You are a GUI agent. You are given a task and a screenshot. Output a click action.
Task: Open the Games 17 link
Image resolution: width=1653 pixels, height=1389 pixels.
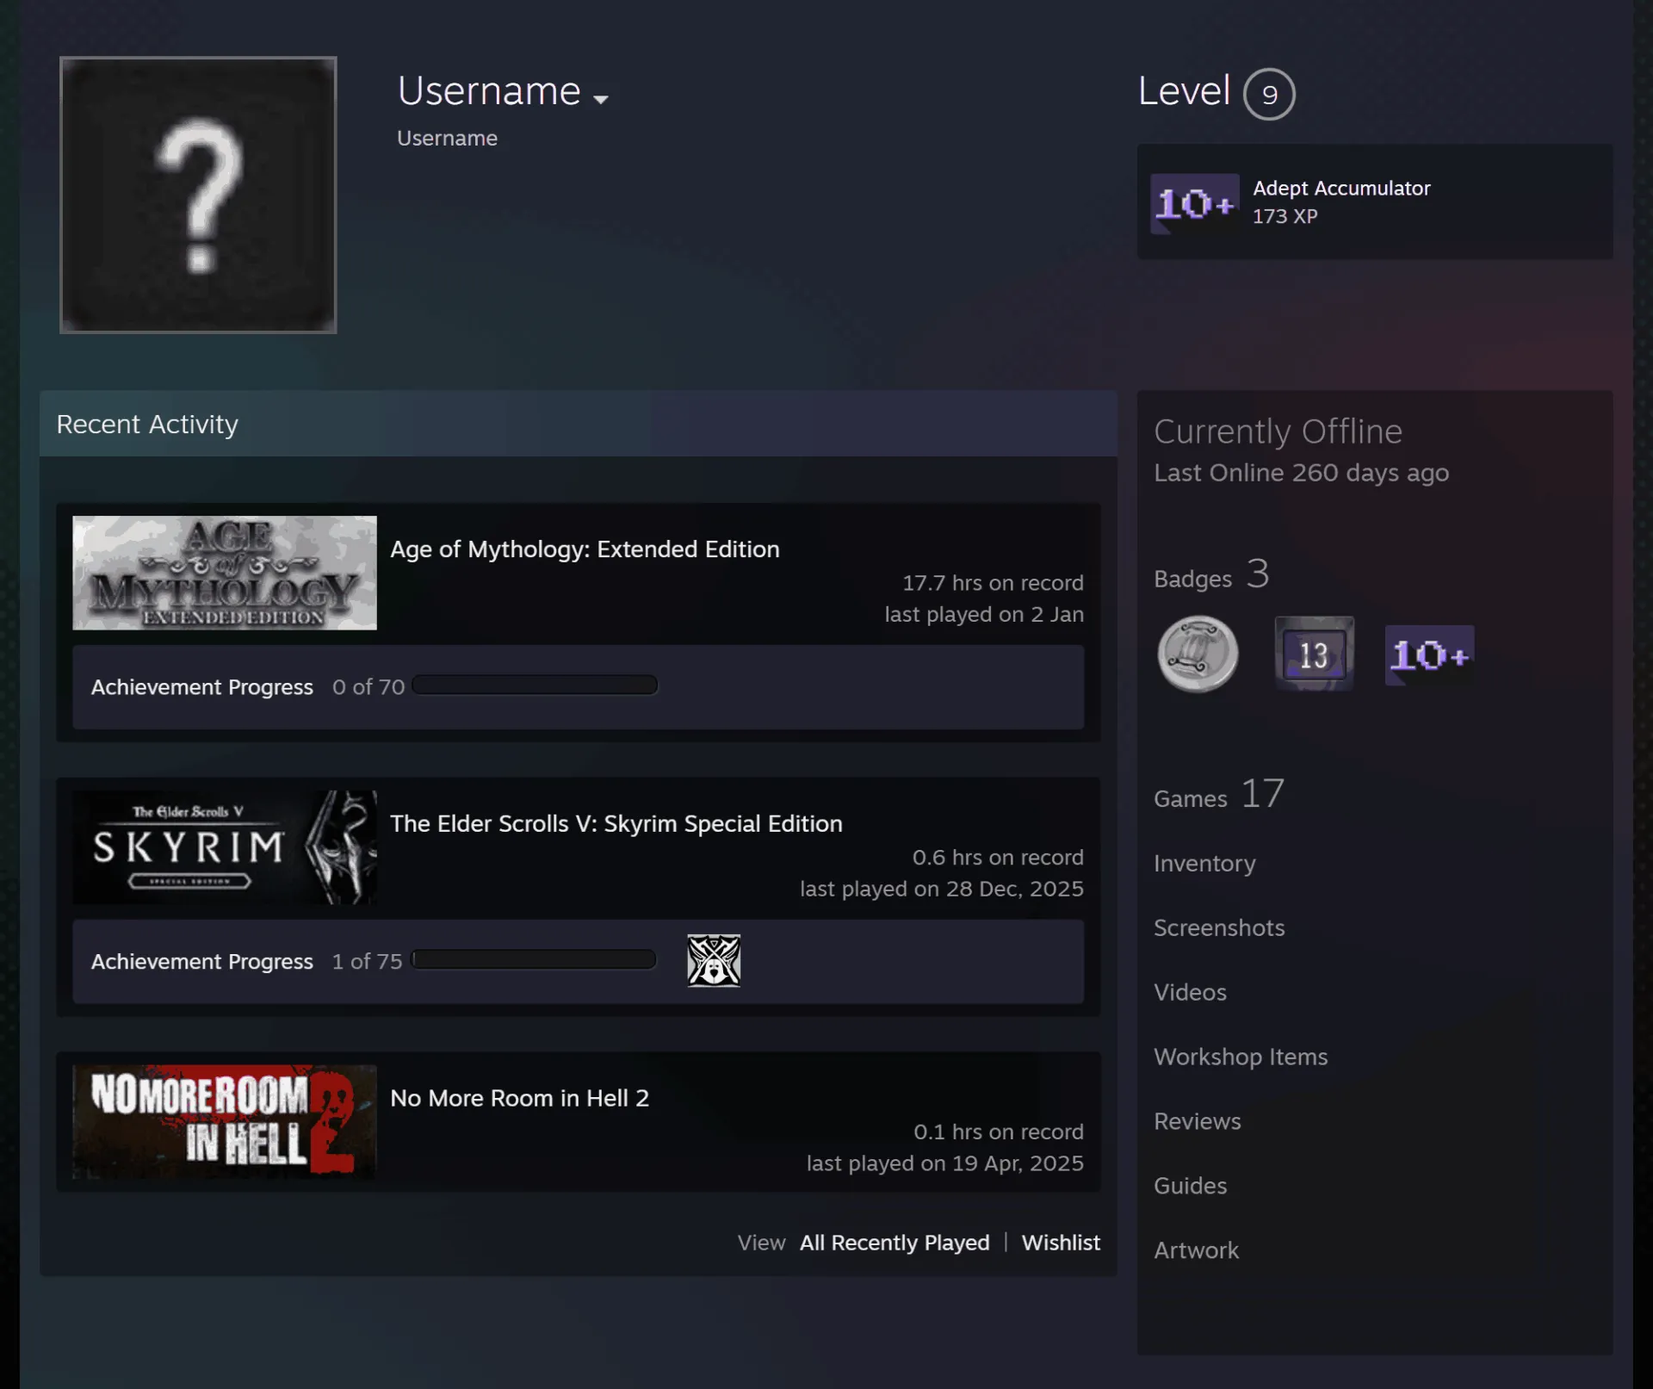(x=1219, y=794)
